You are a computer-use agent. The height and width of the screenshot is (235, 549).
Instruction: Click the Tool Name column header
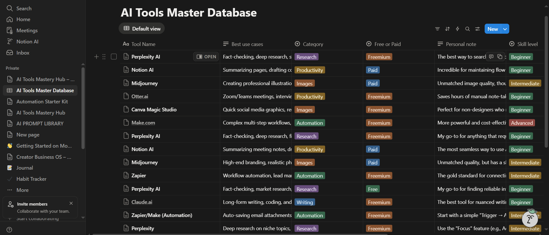(170, 44)
